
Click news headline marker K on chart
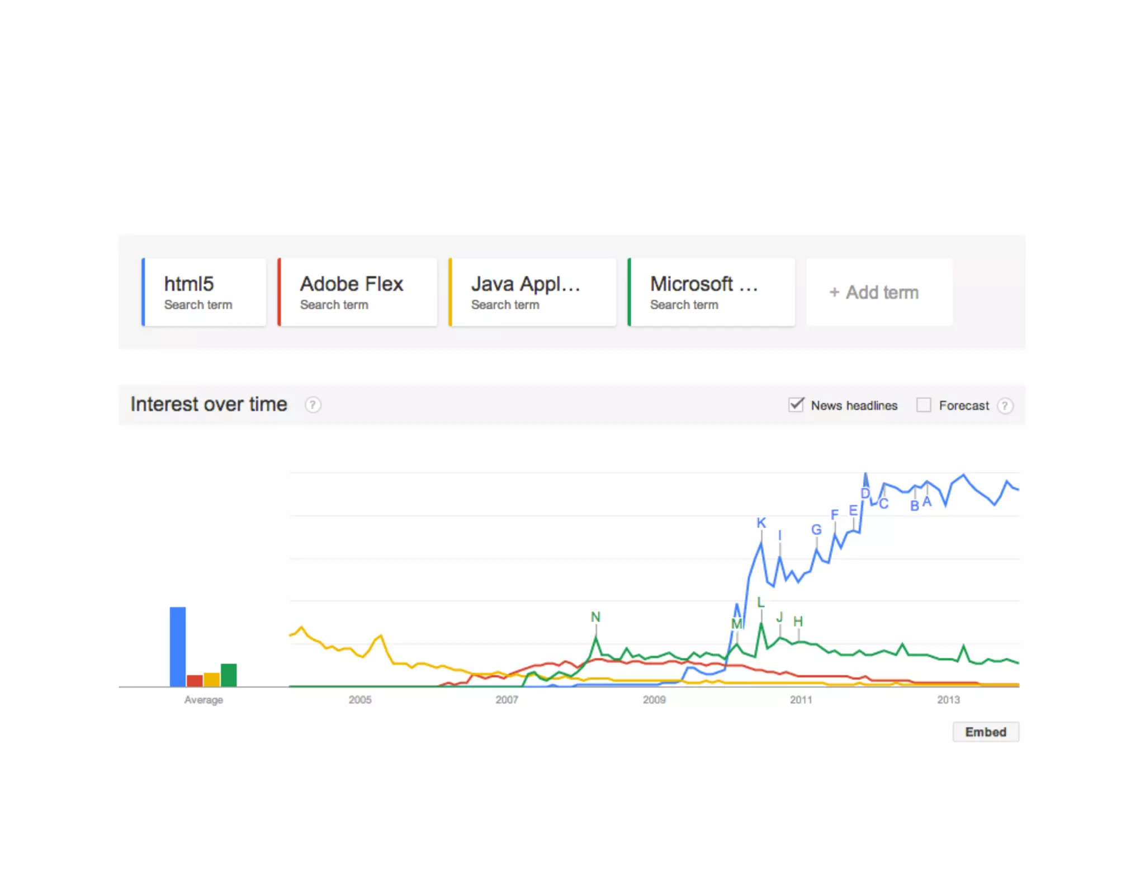(x=761, y=523)
